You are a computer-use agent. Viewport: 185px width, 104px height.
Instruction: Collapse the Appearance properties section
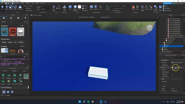pos(160,60)
